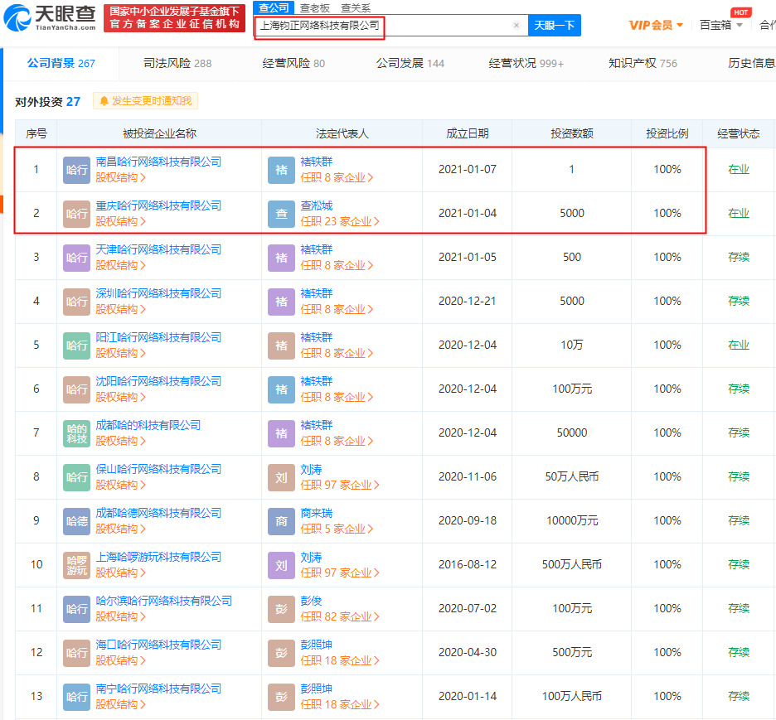Click the 在业 status for 阳江哈行

[739, 346]
